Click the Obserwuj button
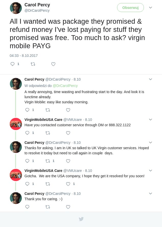The image size is (162, 227). 130,8
